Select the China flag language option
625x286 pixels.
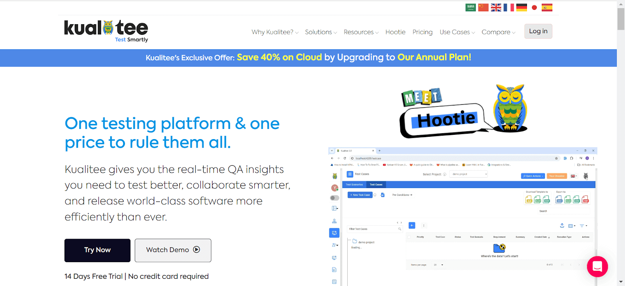pyautogui.click(x=483, y=7)
